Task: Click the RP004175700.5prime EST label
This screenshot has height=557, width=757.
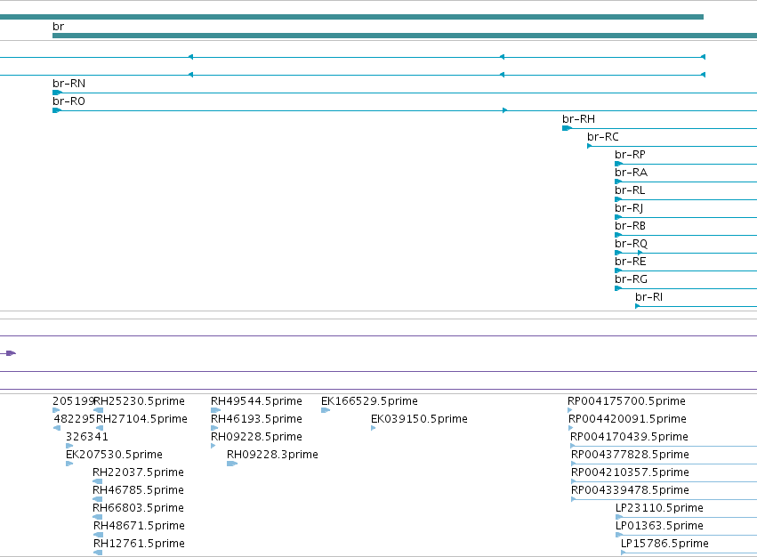Action: (x=626, y=401)
